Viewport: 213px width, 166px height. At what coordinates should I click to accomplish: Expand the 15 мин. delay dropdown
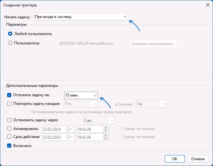95,95
